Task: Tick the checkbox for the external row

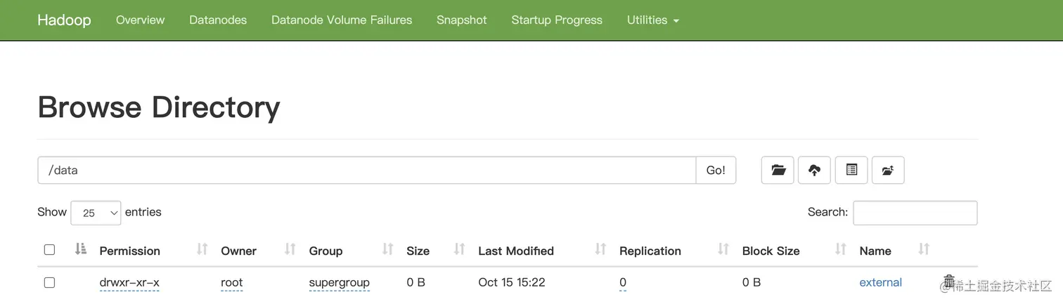Action: click(49, 282)
